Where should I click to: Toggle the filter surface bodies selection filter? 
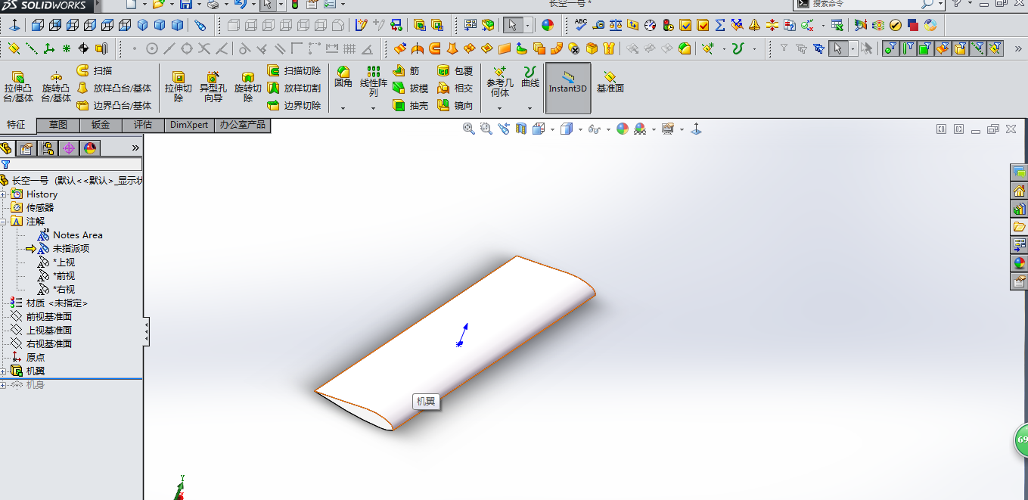coord(943,48)
